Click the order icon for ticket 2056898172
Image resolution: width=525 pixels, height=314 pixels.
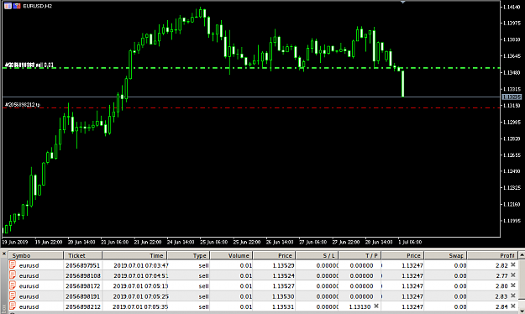tap(13, 286)
